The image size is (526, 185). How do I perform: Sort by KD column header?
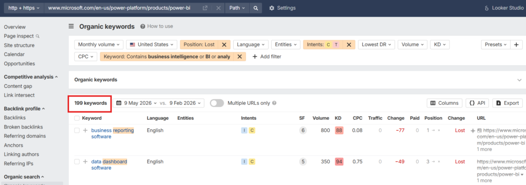pyautogui.click(x=338, y=118)
